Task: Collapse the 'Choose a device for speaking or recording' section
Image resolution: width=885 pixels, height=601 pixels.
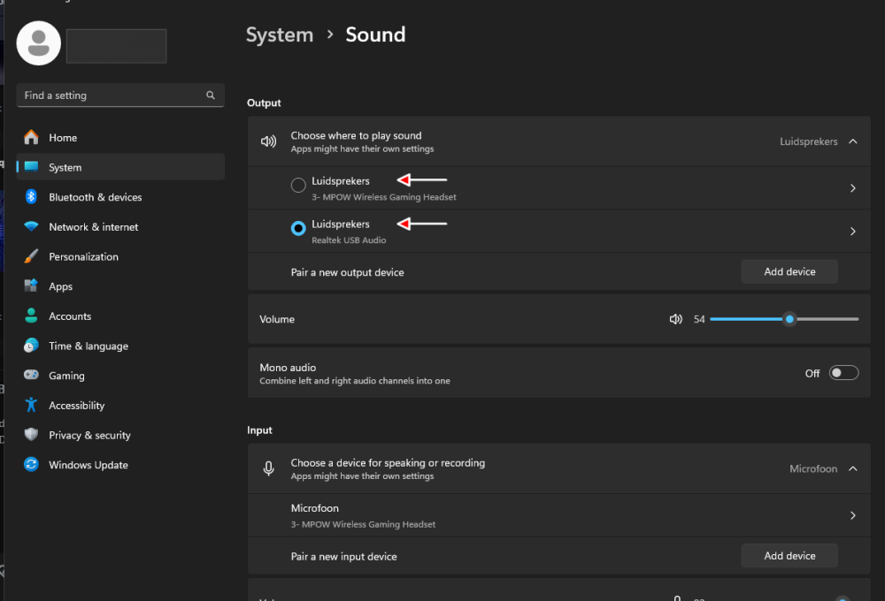Action: [852, 468]
